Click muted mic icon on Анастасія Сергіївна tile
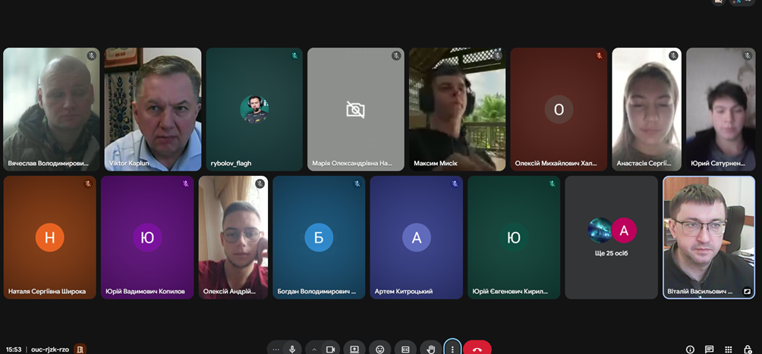 point(673,56)
